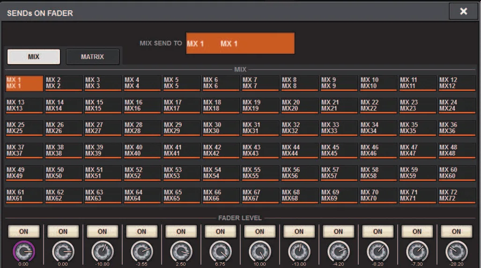
Task: Select the MX 58 mix bus button
Action: point(378,173)
